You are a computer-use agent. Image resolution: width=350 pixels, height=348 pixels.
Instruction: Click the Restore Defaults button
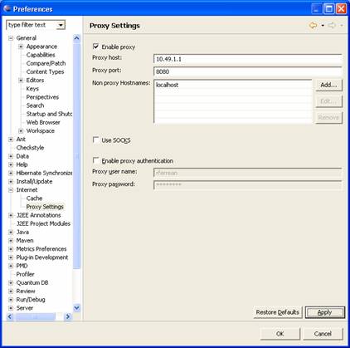pyautogui.click(x=278, y=312)
